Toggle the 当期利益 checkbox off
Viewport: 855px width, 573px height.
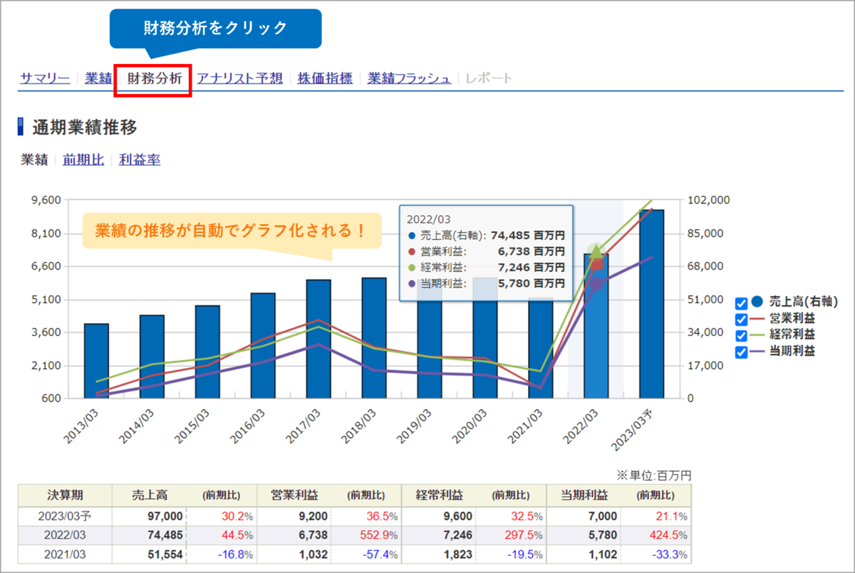point(741,352)
